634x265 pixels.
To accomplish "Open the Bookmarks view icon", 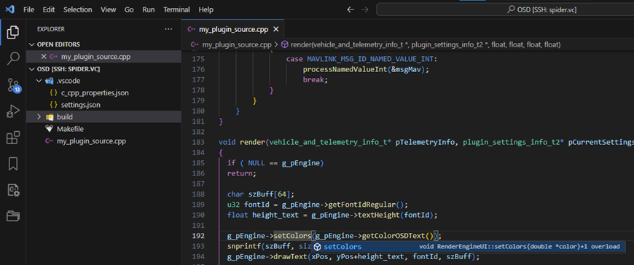I will 12,164.
